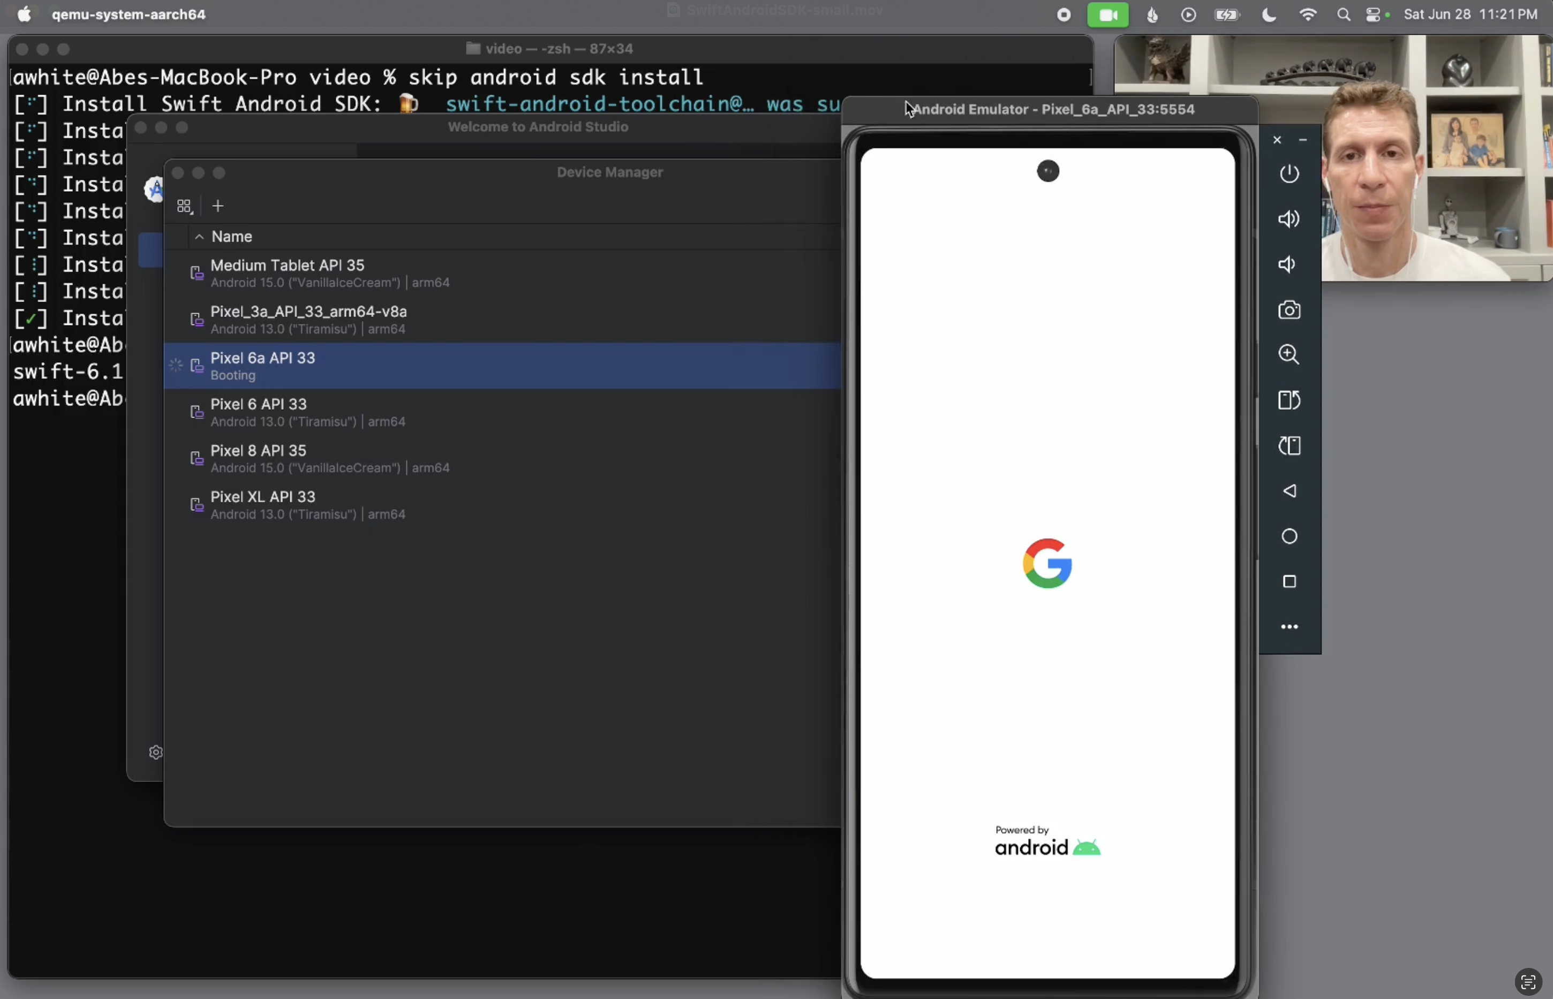Open Spotlight search in the menu bar
This screenshot has height=999, width=1553.
coord(1344,15)
